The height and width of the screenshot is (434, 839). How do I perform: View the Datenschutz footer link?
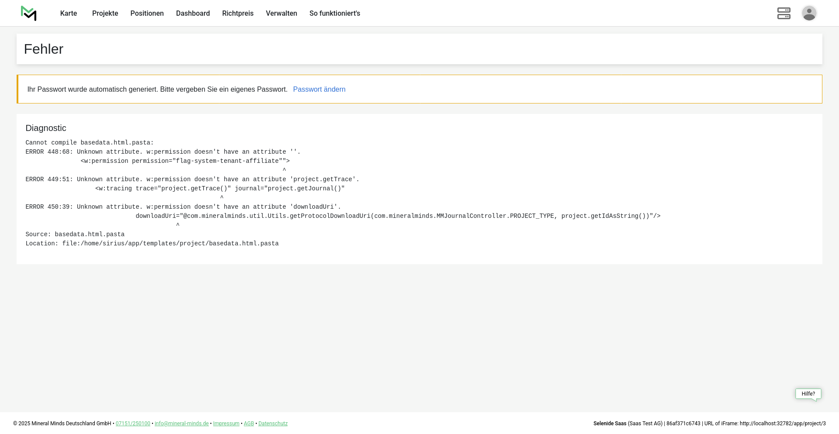coord(273,424)
